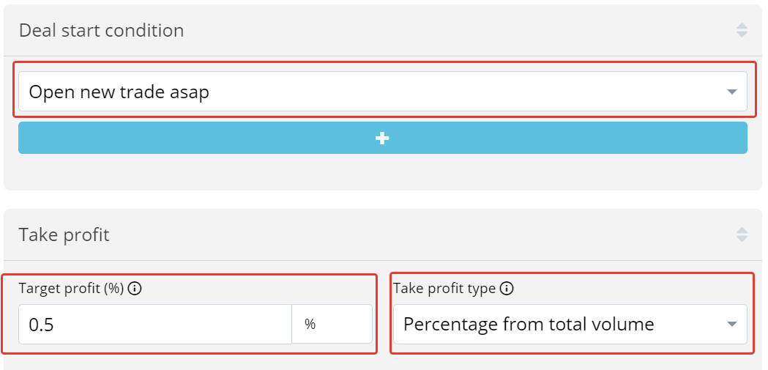This screenshot has width=768, height=370.
Task: Click the 0.5 value in Target profit
Action: 41,325
